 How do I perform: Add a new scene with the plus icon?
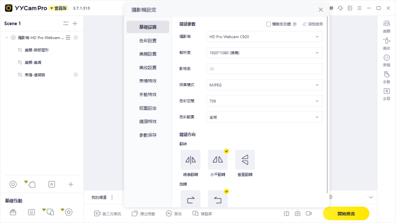[x=75, y=24]
